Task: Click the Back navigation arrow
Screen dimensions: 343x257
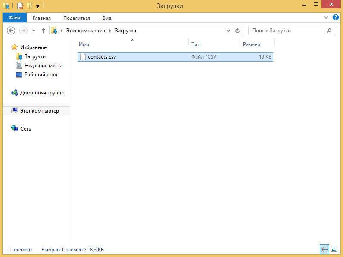Action: pyautogui.click(x=11, y=31)
